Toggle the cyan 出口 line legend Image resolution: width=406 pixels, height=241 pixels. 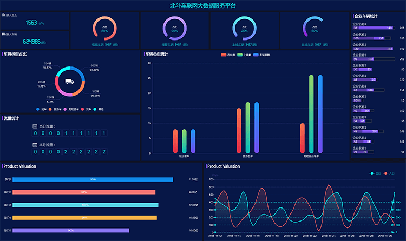pyautogui.click(x=375, y=173)
